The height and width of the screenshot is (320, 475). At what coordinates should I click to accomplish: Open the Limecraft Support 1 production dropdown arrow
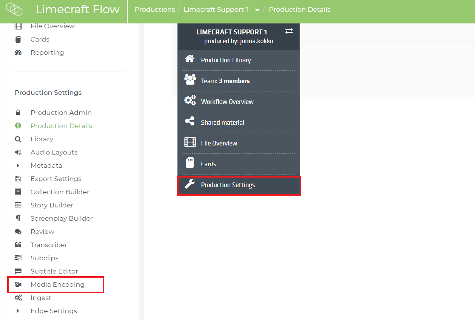tap(257, 10)
